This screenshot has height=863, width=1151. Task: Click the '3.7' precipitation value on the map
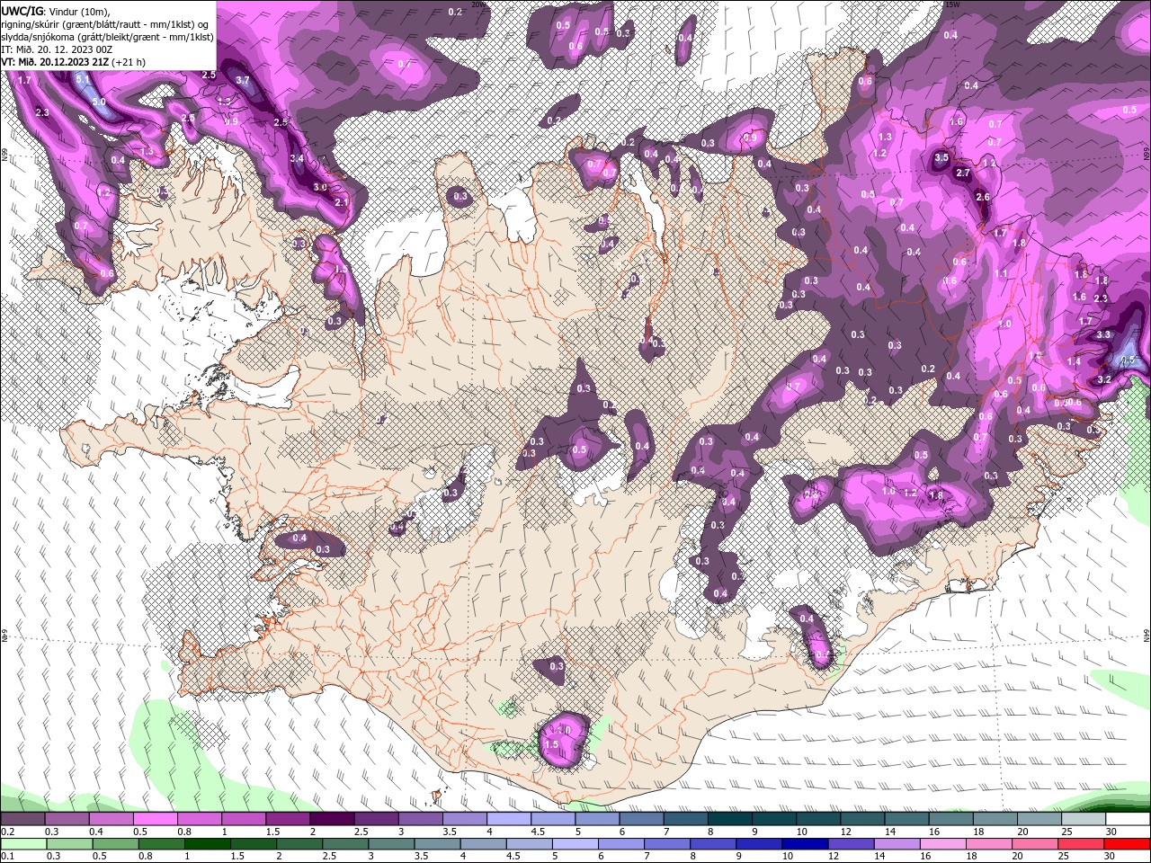point(243,80)
